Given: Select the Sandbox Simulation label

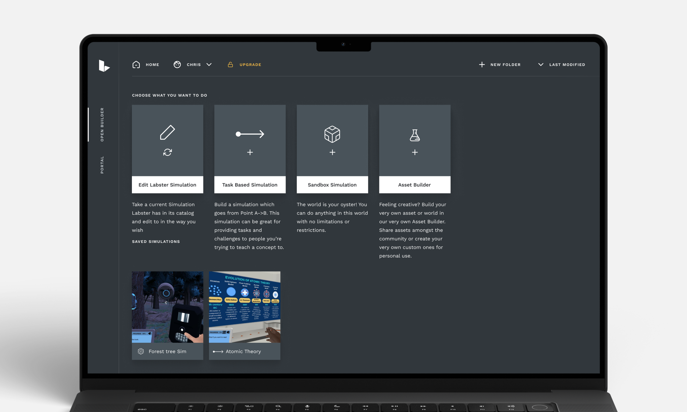Looking at the screenshot, I should [x=333, y=185].
